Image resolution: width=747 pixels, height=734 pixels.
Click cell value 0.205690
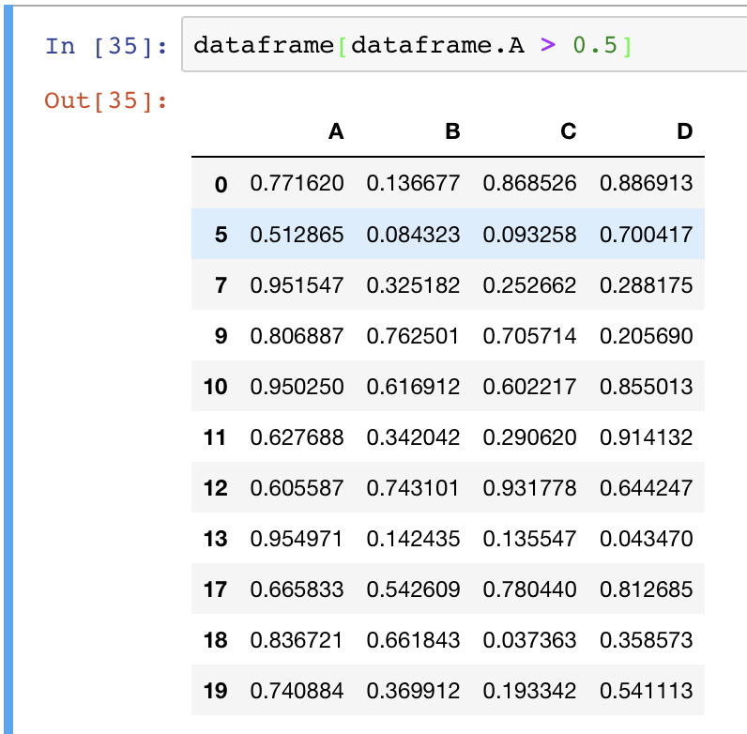click(646, 336)
